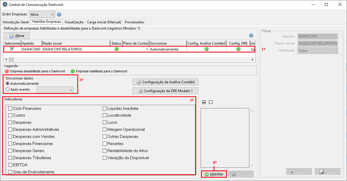Tick the EBITDA checkbox
The image size is (347, 181).
point(10,165)
